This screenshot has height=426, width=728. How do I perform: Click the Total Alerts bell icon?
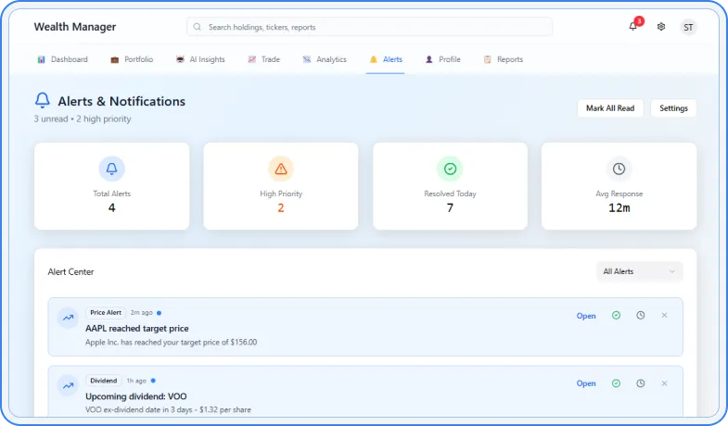[x=112, y=169]
